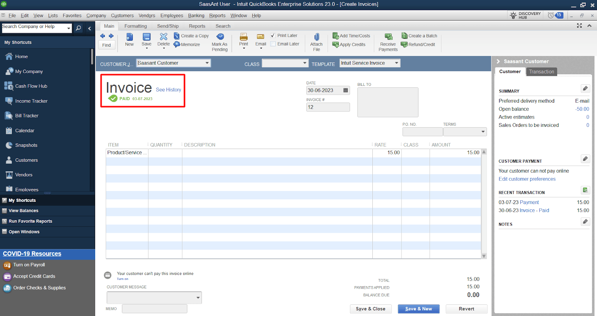Image resolution: width=597 pixels, height=316 pixels.
Task: Click P.O. No. field
Action: pyautogui.click(x=422, y=132)
